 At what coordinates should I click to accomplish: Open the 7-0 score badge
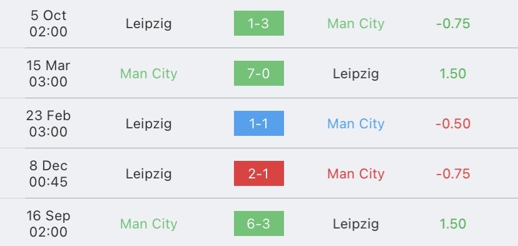[258, 73]
